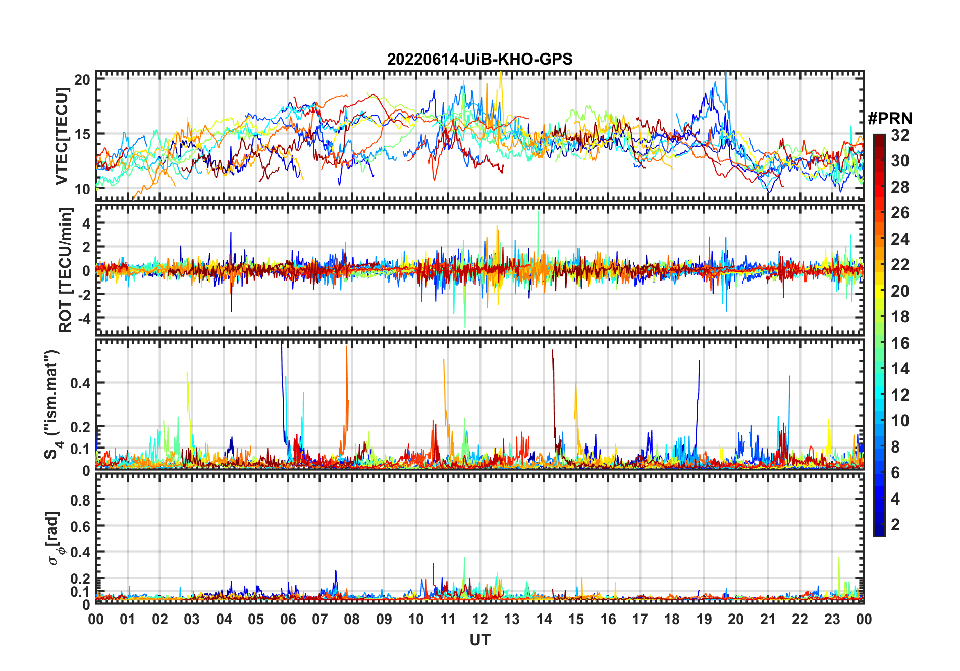
Task: Click the final 00 label ending the UT axis
Action: (x=864, y=619)
